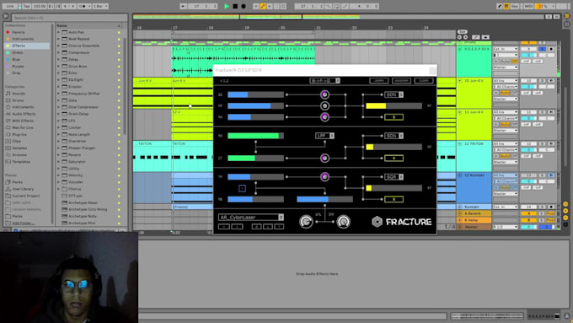This screenshot has height=323, width=573.
Task: Expand the Chorus folder entry
Action: [x=58, y=189]
